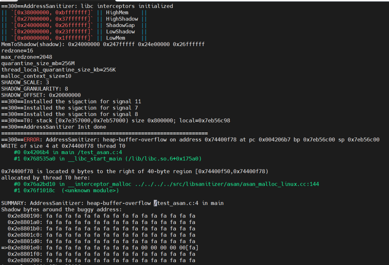Click 'Shadow bytes around the buggy address:' line

(x=62, y=210)
